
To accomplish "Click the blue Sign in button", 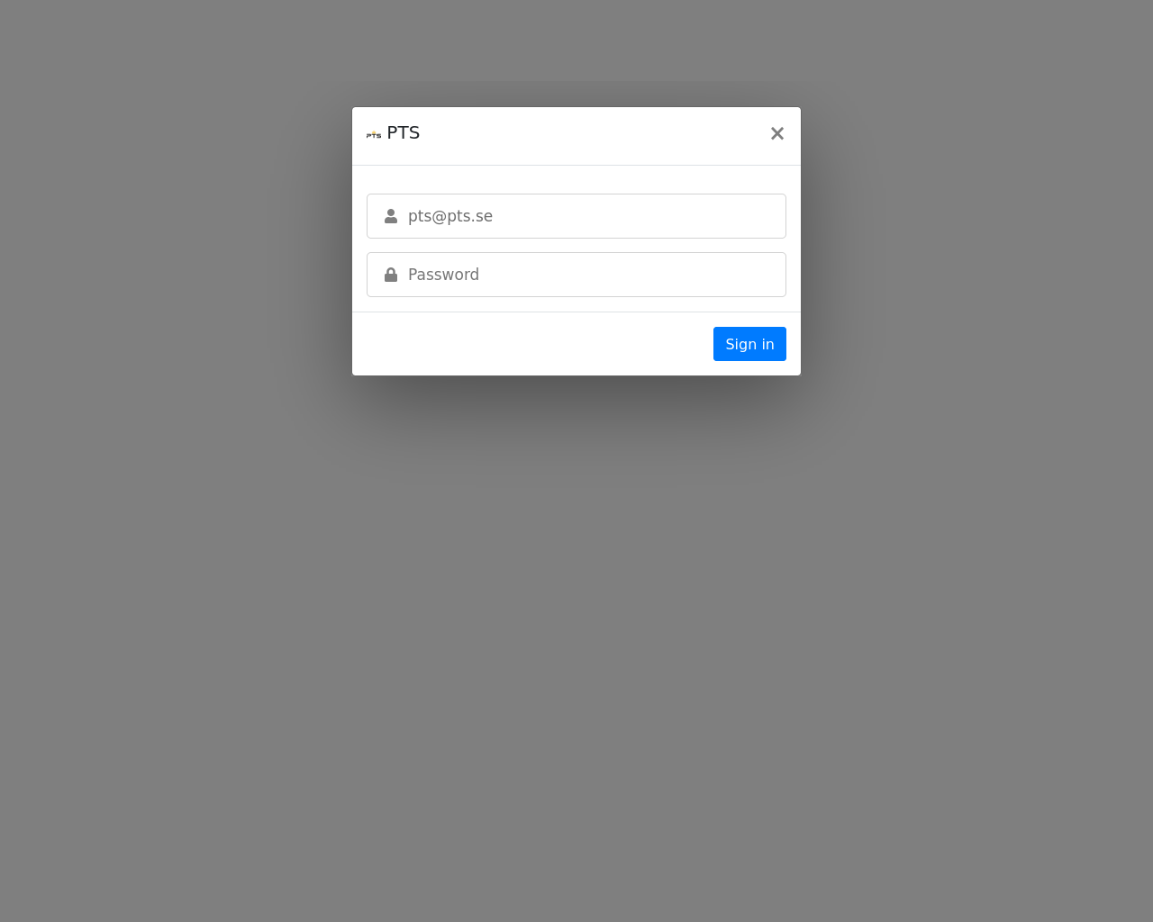I will coord(749,344).
